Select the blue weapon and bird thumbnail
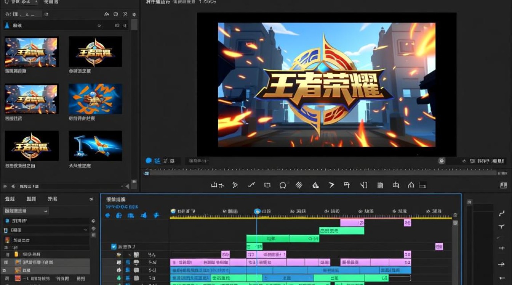The image size is (512, 285). (x=95, y=146)
